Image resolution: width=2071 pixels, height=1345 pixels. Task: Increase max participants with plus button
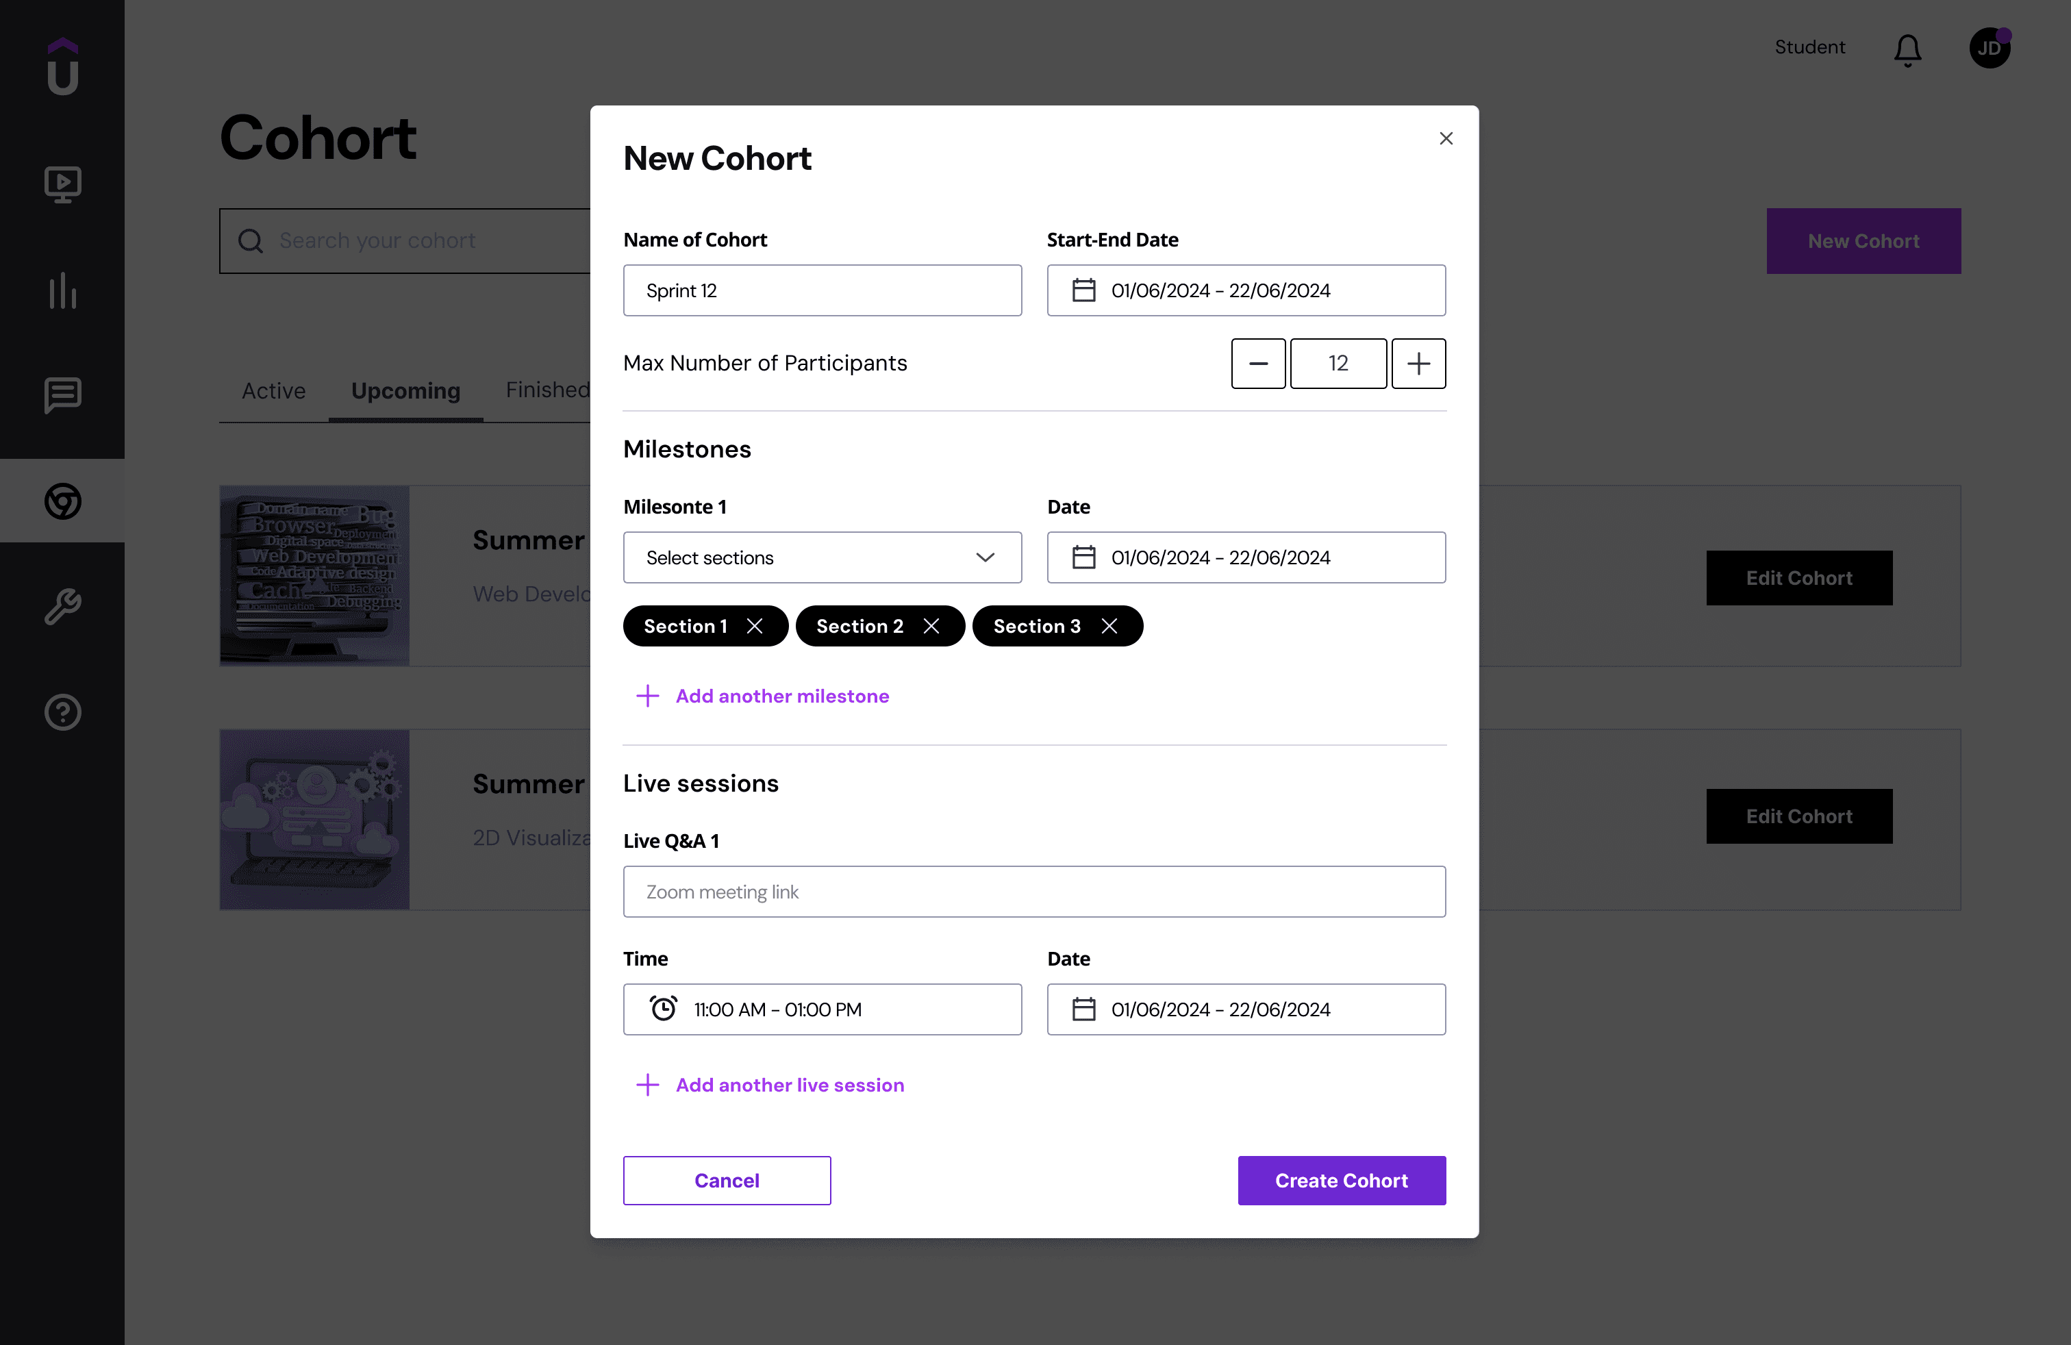tap(1418, 364)
